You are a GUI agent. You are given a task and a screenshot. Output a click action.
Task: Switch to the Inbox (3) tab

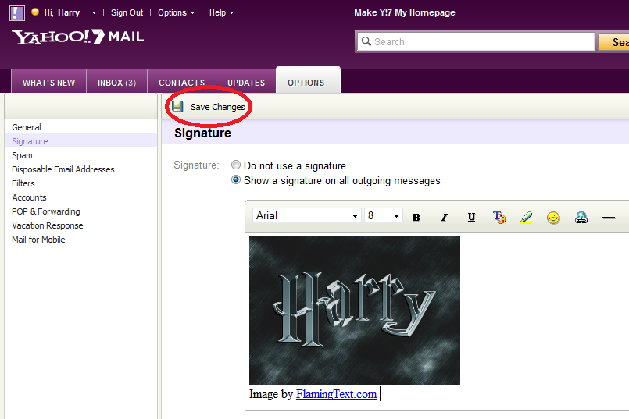pyautogui.click(x=116, y=83)
